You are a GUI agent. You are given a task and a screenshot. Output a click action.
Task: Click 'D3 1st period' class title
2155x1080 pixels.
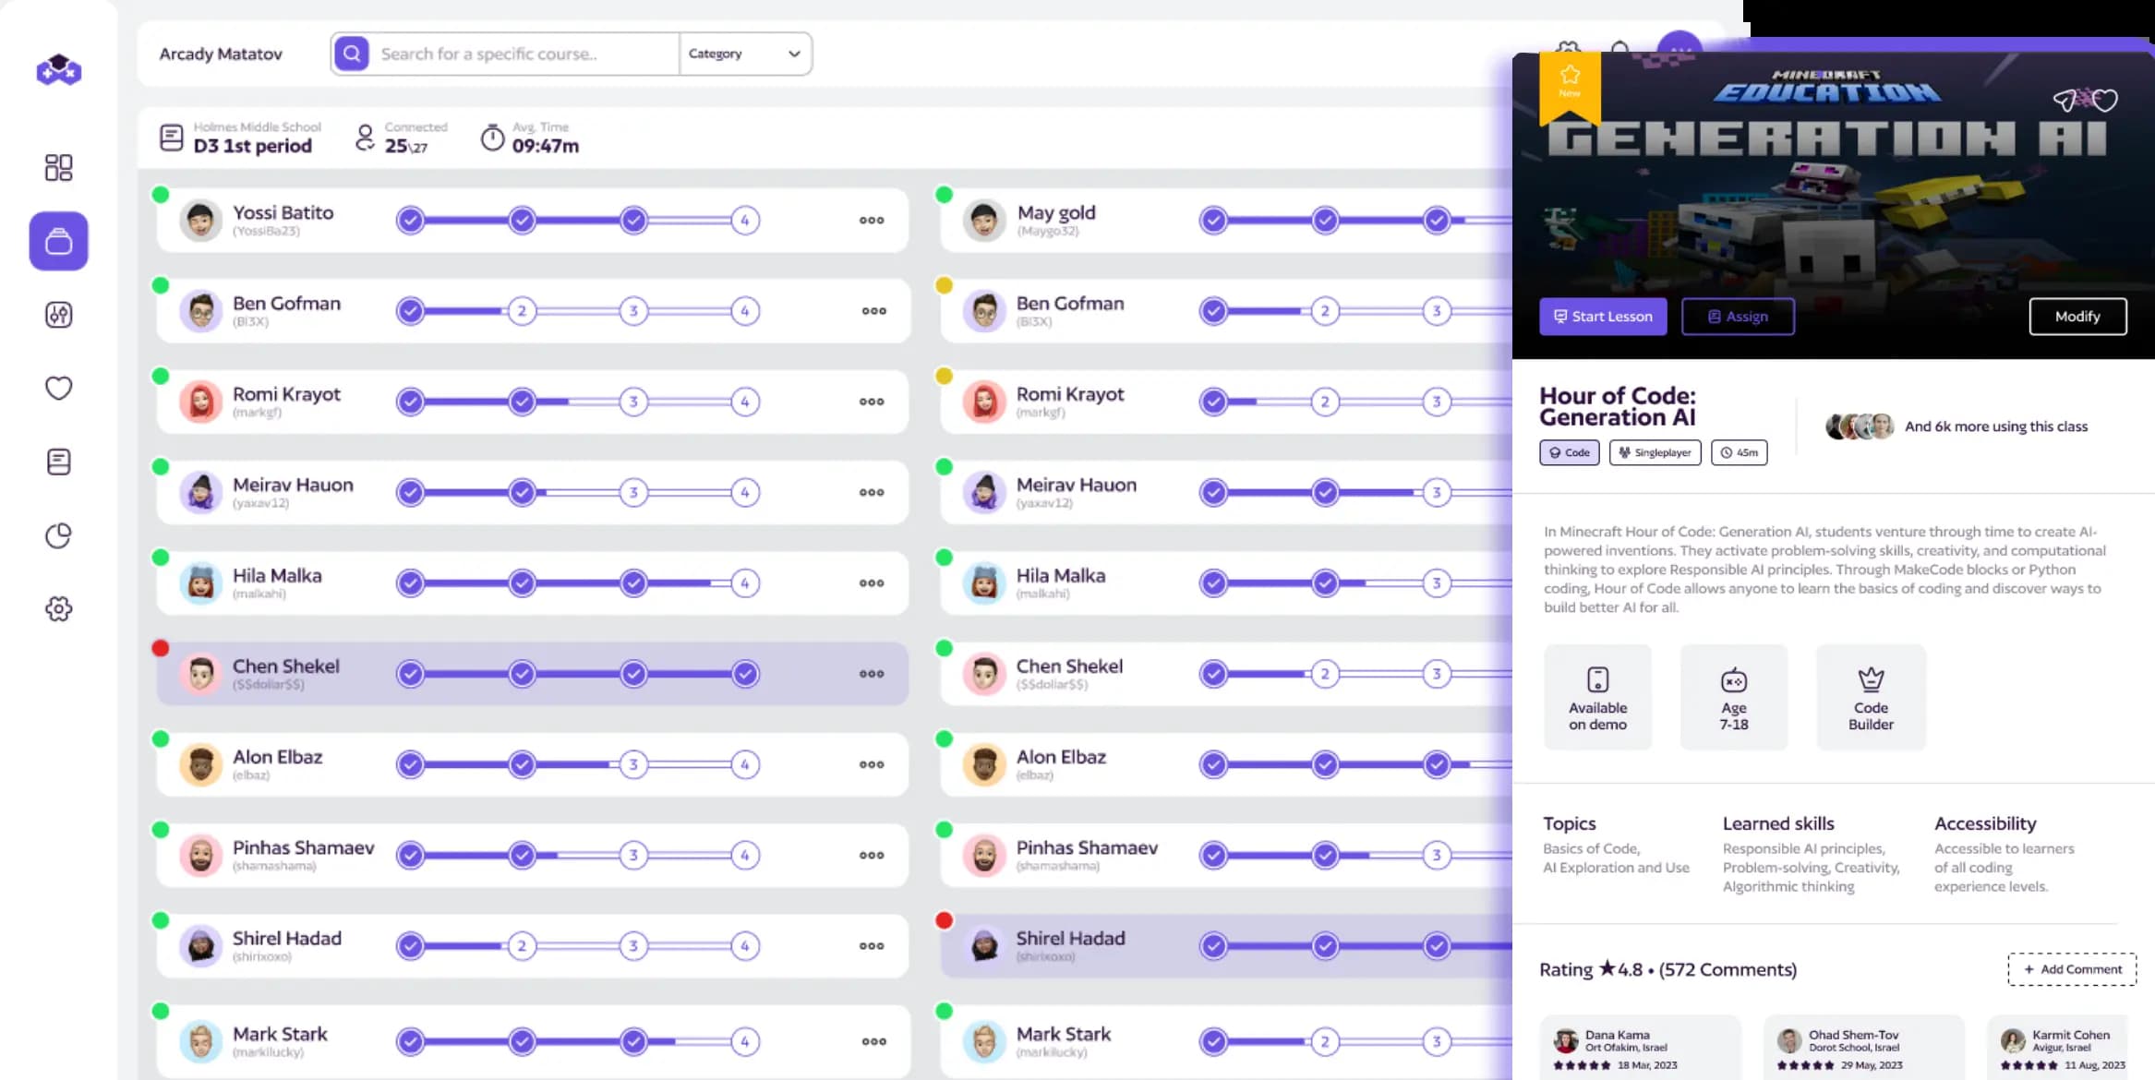253,146
